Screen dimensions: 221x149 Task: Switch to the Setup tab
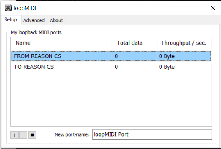(11, 20)
